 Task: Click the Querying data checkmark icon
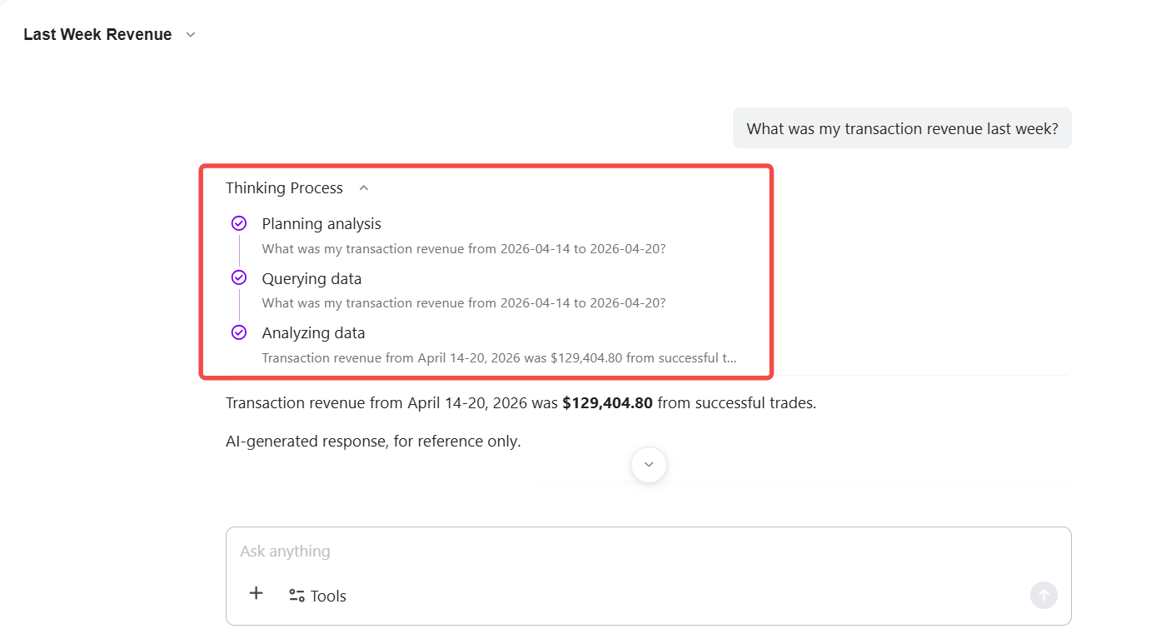[239, 277]
